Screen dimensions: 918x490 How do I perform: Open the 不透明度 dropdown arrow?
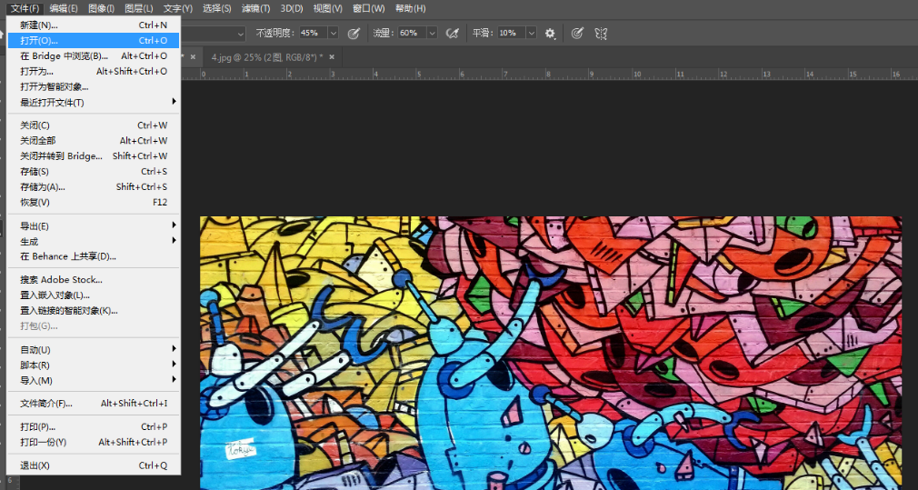pos(334,34)
